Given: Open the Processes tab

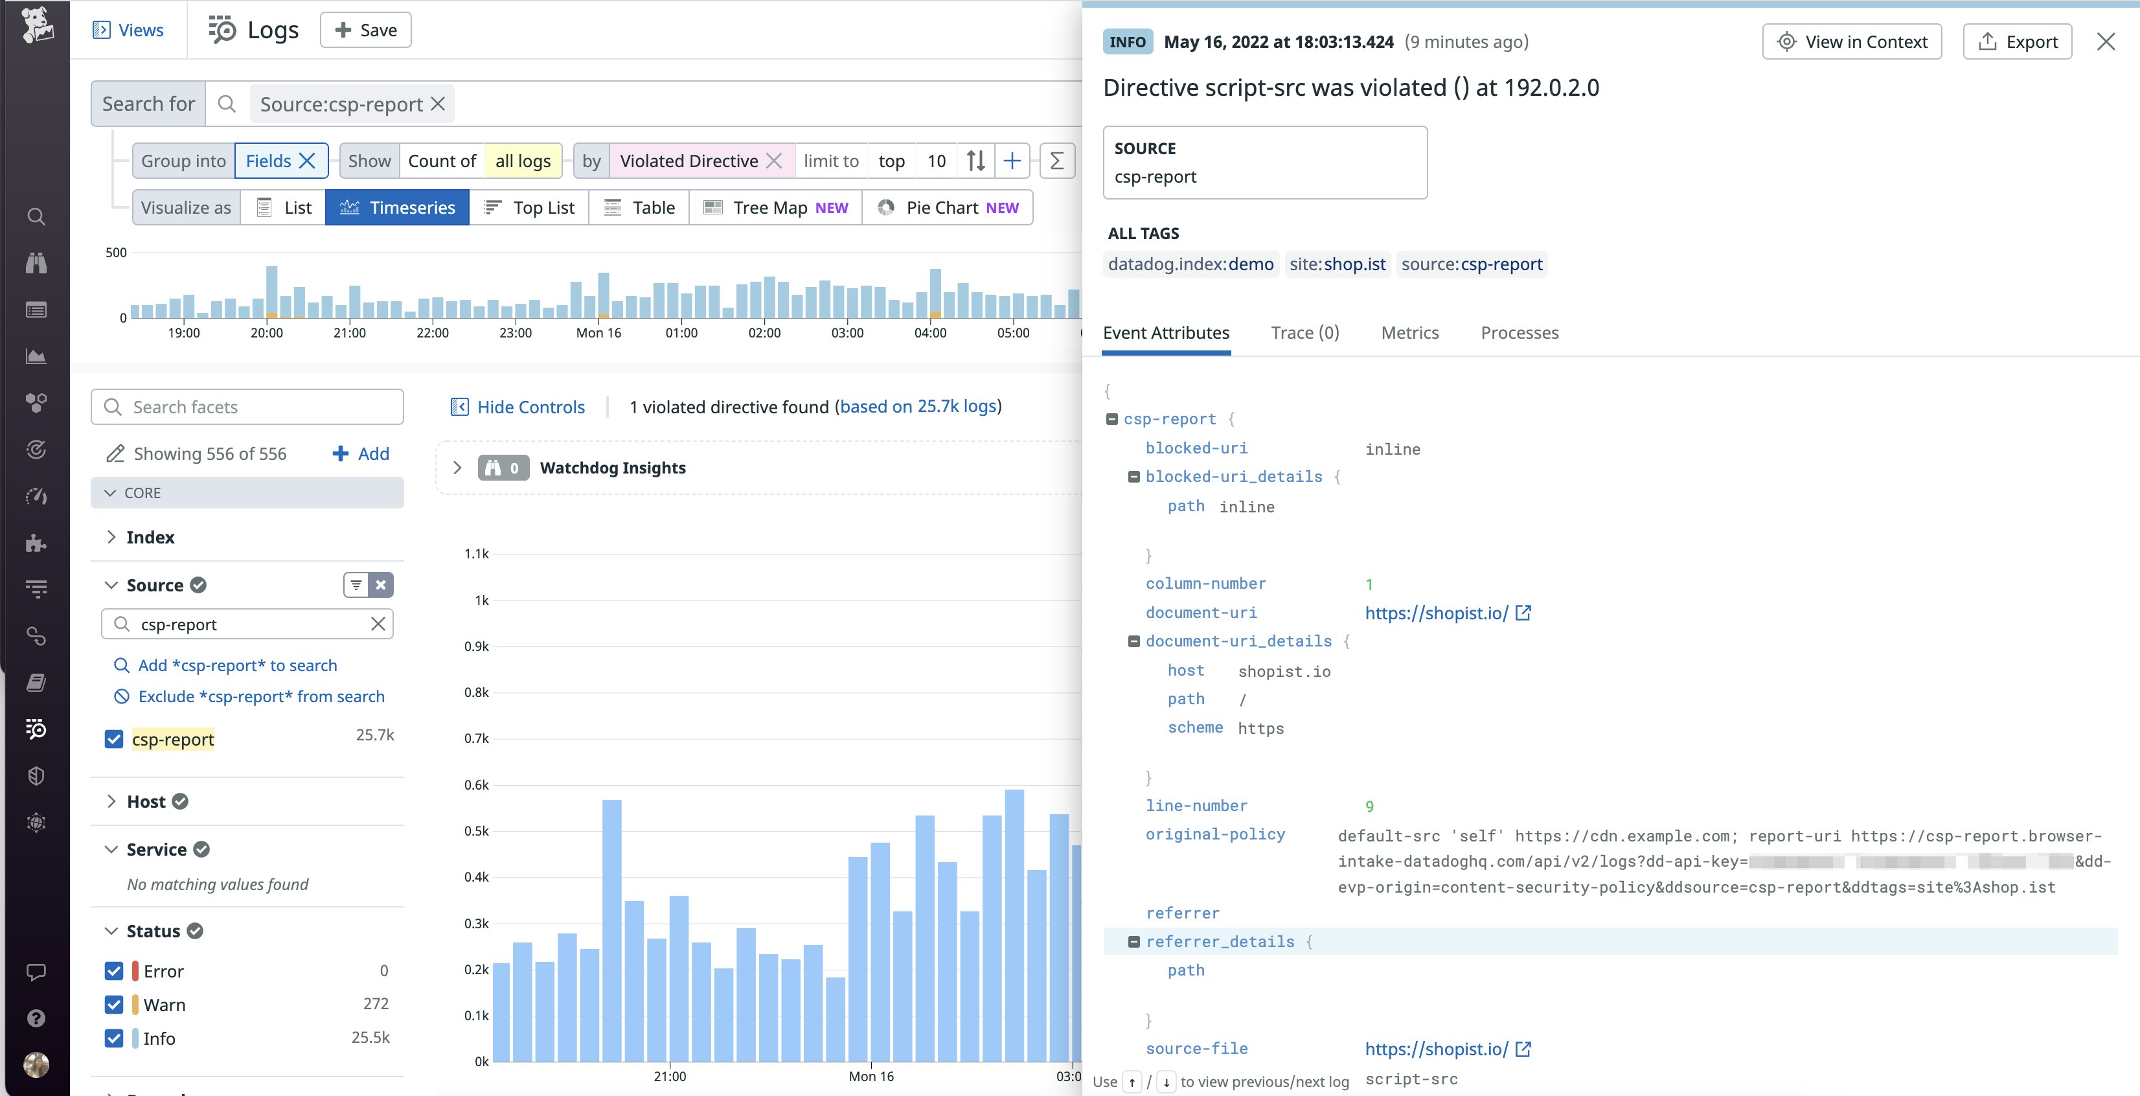Looking at the screenshot, I should (x=1520, y=332).
